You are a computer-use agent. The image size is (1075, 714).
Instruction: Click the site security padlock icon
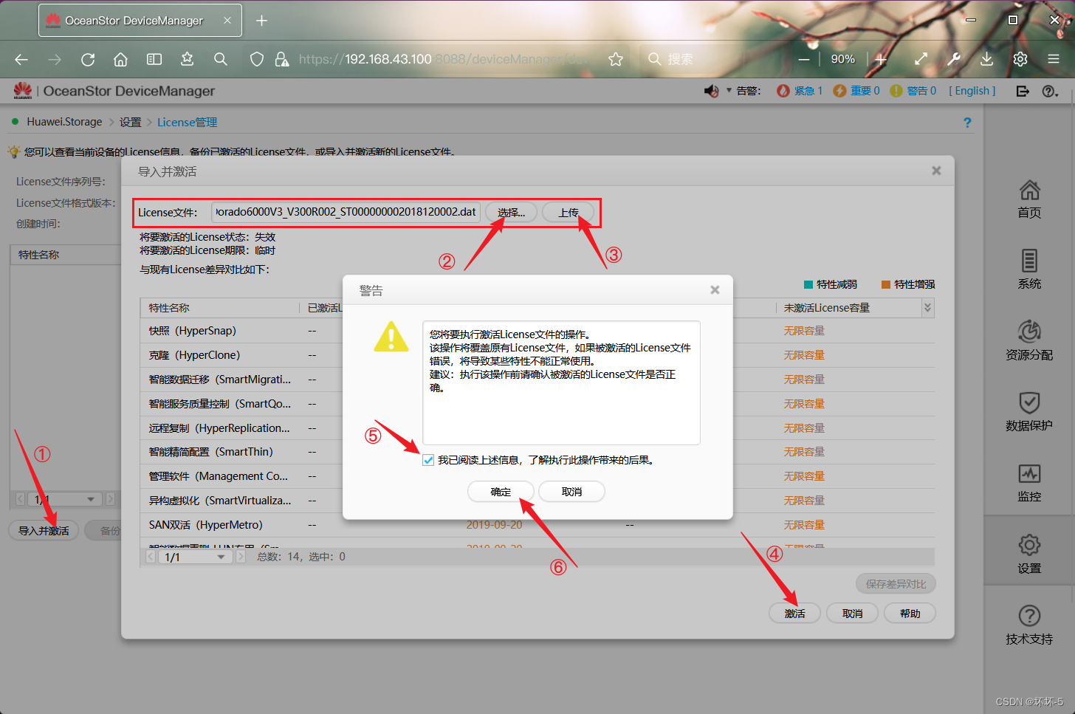tap(281, 59)
